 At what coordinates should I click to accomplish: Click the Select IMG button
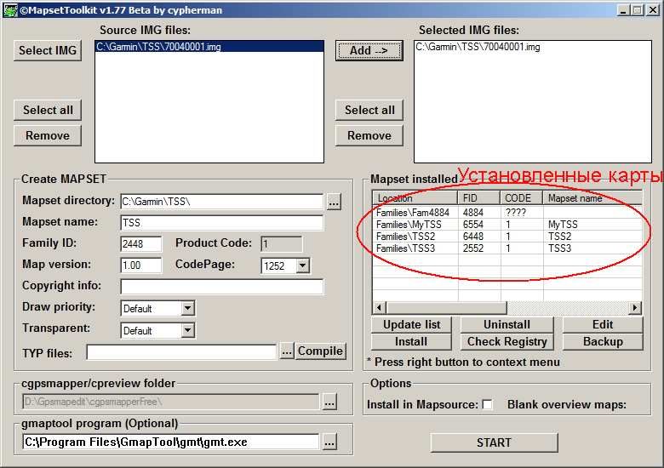click(48, 50)
